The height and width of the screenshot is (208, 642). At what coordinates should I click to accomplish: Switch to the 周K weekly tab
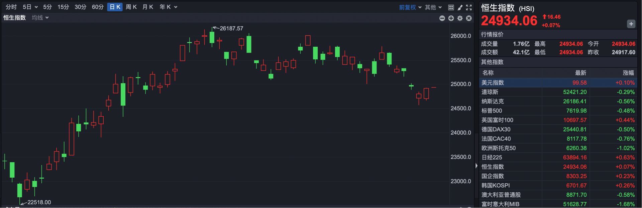(131, 7)
